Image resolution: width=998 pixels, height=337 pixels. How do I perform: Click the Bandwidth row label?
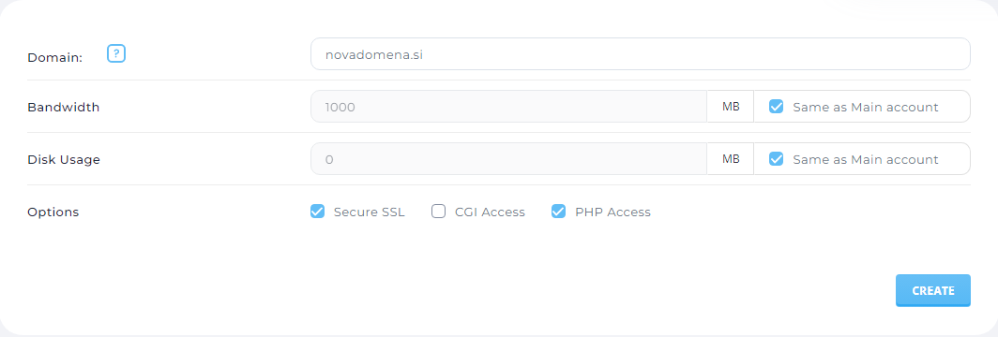coord(64,108)
